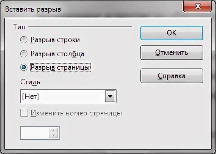Click the page number spinner down arrow
This screenshot has width=216, height=154.
click(53, 135)
